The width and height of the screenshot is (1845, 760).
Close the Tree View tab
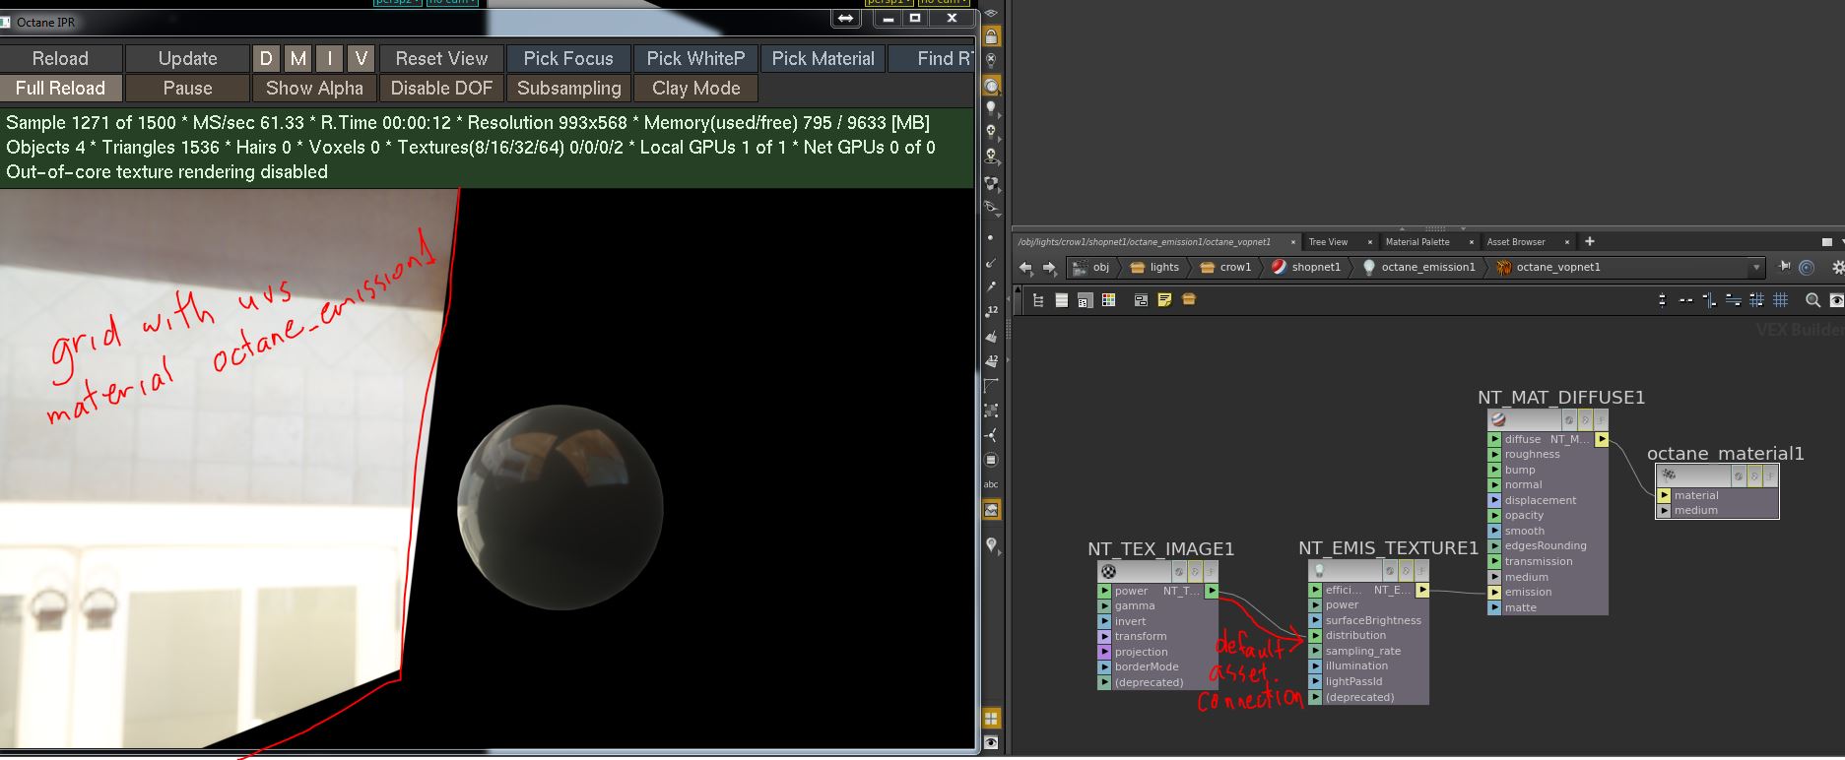pyautogui.click(x=1369, y=242)
